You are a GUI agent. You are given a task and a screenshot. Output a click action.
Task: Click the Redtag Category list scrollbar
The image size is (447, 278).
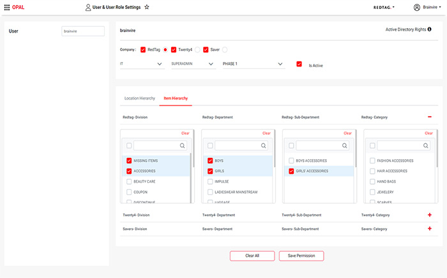(x=437, y=148)
